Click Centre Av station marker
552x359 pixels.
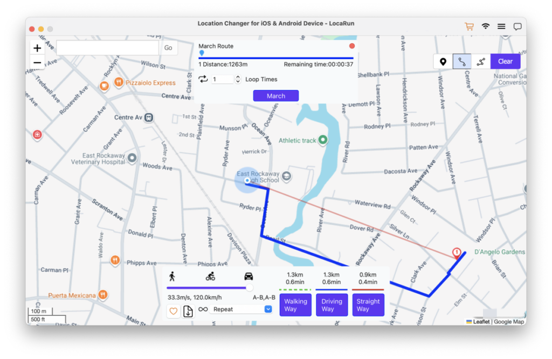[x=149, y=118]
